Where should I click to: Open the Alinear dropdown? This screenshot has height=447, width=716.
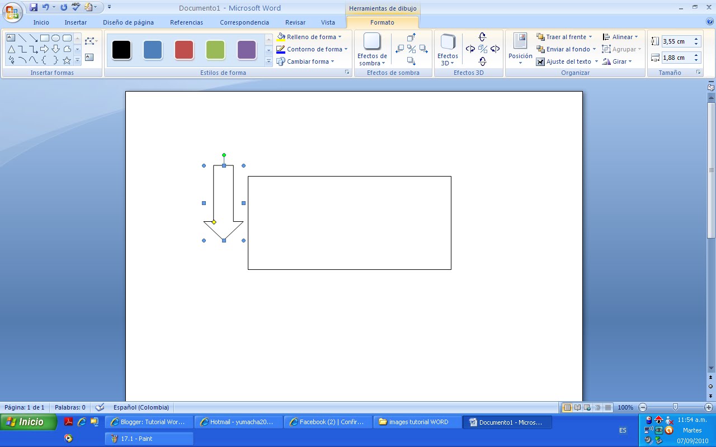pyautogui.click(x=621, y=36)
